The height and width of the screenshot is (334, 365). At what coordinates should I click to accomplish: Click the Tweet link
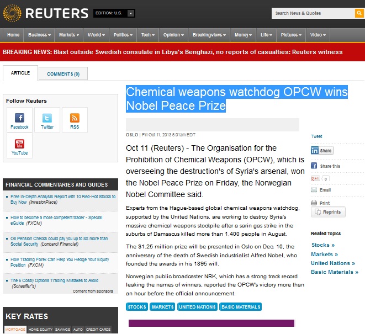tap(316, 136)
